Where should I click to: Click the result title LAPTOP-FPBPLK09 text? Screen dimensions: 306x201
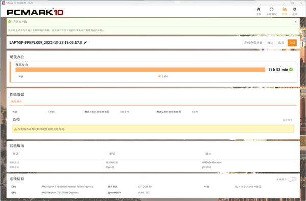46,42
